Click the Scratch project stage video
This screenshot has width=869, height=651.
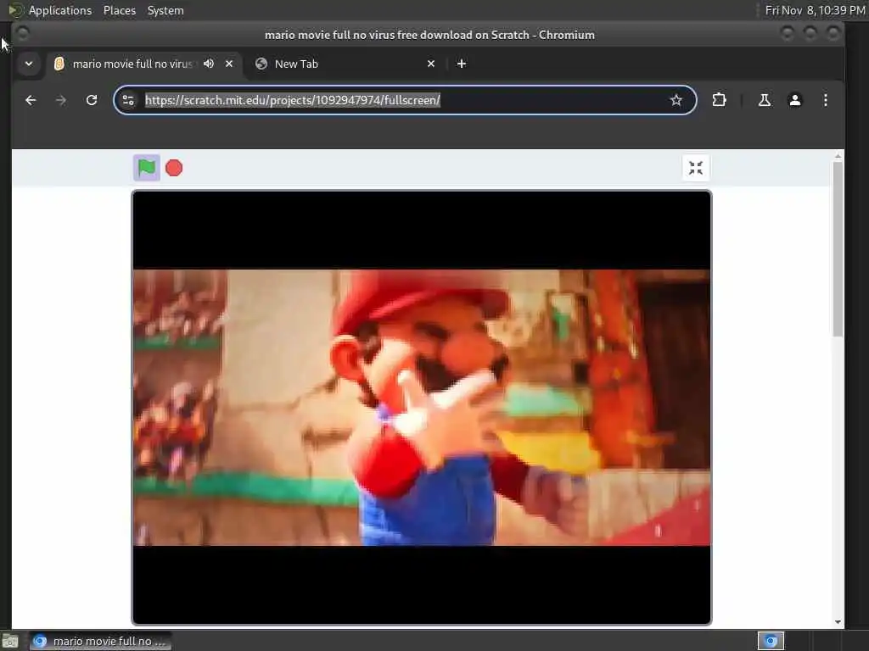coord(422,408)
